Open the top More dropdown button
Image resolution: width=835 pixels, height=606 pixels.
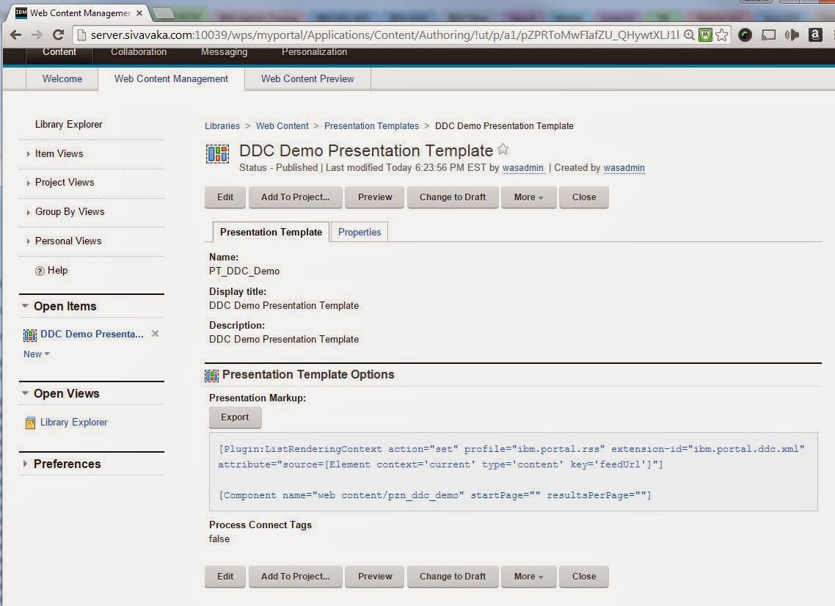point(528,197)
